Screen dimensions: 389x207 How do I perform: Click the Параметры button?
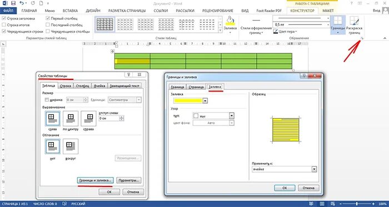(129, 180)
